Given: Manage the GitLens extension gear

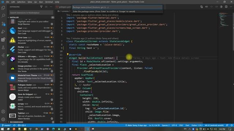Looking at the screenshot, I should tap(52, 62).
